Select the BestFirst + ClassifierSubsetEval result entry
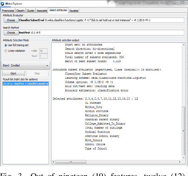Screen dimensions: 188x176 pyautogui.click(x=26, y=83)
